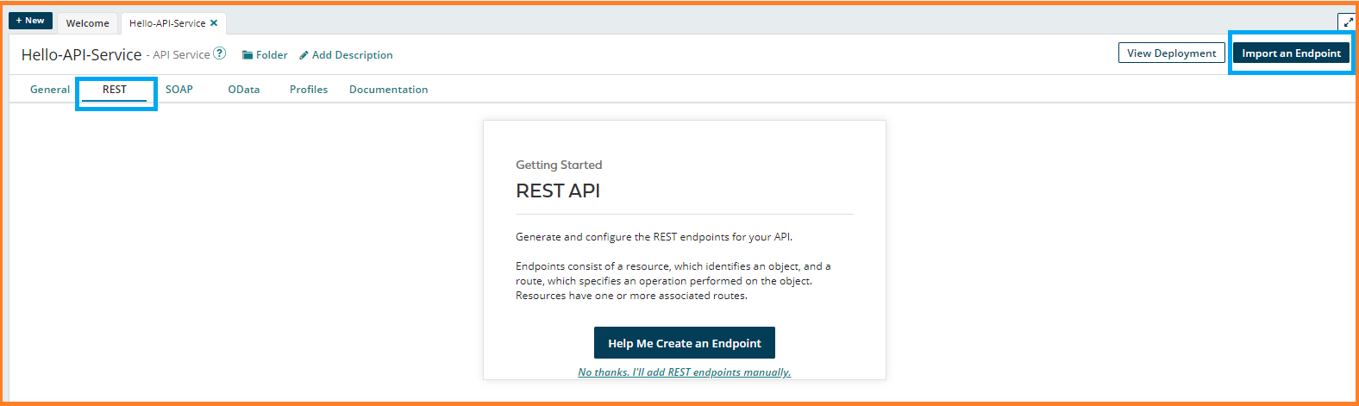Open the General tab
This screenshot has height=406, width=1359.
point(50,90)
